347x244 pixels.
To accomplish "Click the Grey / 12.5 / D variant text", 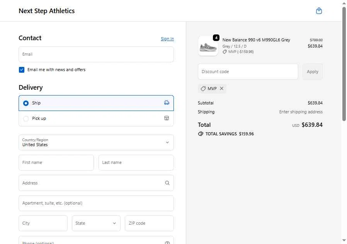I will tap(234, 46).
